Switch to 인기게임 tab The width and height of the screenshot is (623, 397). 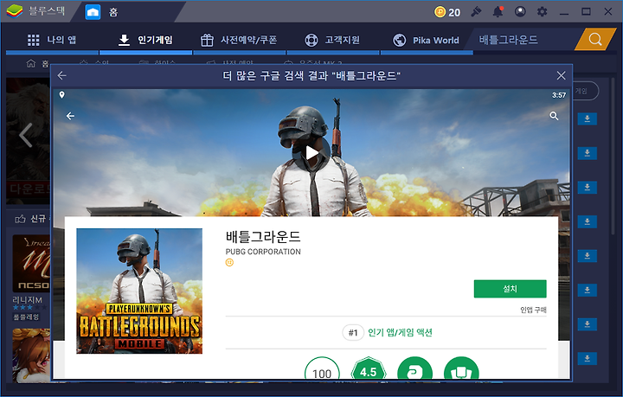tap(146, 40)
